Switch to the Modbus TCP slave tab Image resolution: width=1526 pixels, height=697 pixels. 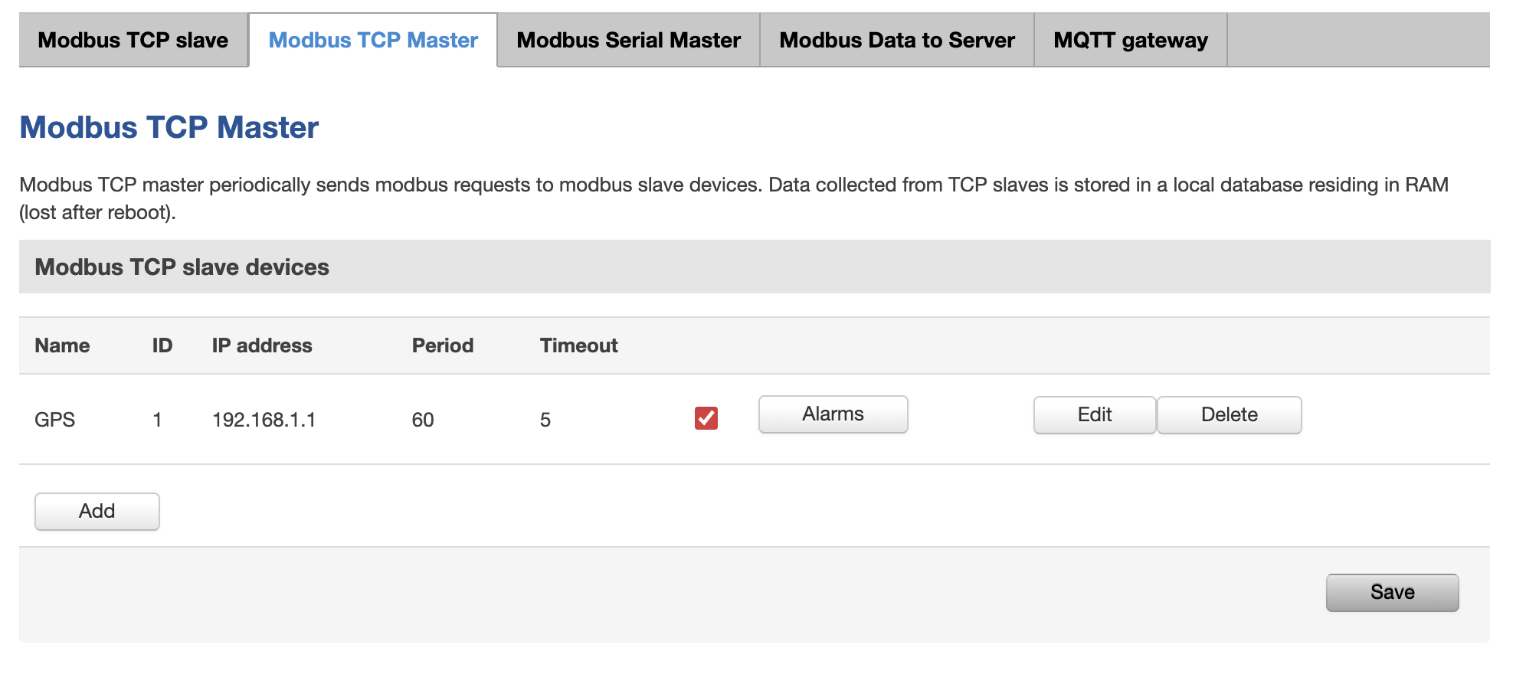click(x=133, y=40)
